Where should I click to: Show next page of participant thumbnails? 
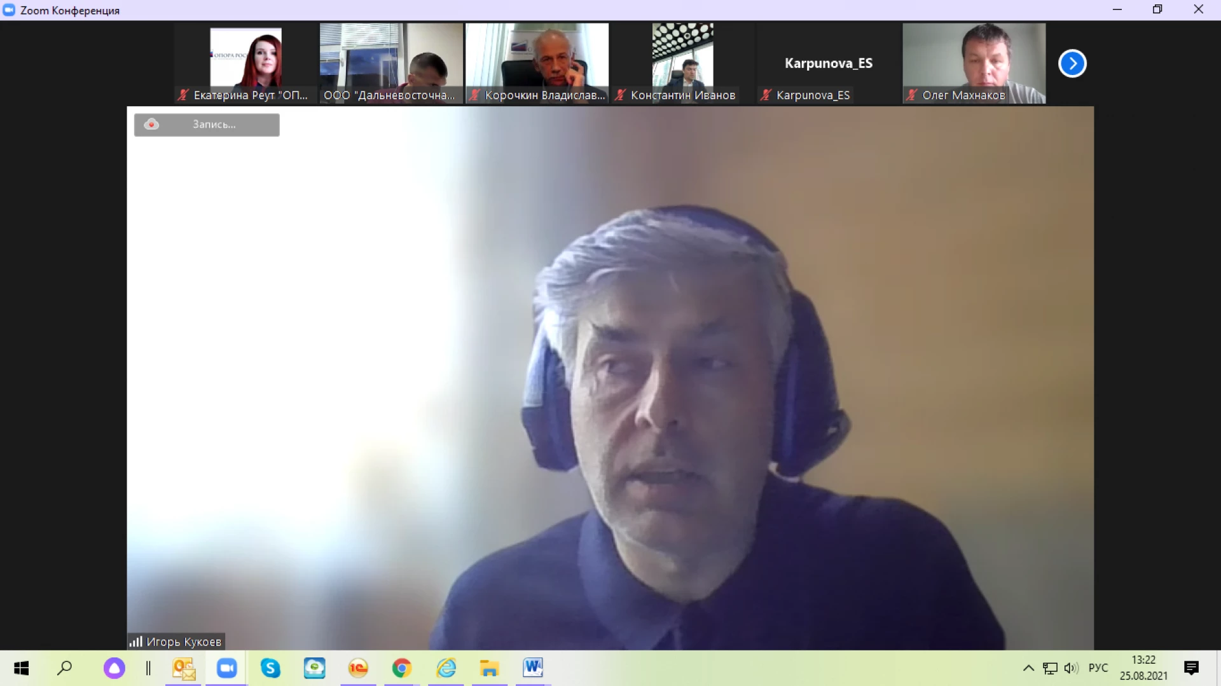[x=1072, y=64]
